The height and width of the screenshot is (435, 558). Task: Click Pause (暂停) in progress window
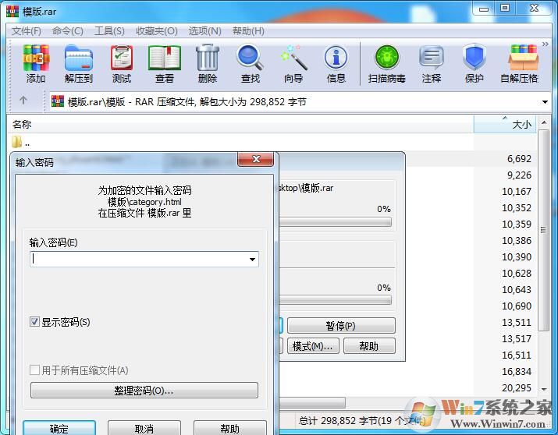(x=341, y=326)
